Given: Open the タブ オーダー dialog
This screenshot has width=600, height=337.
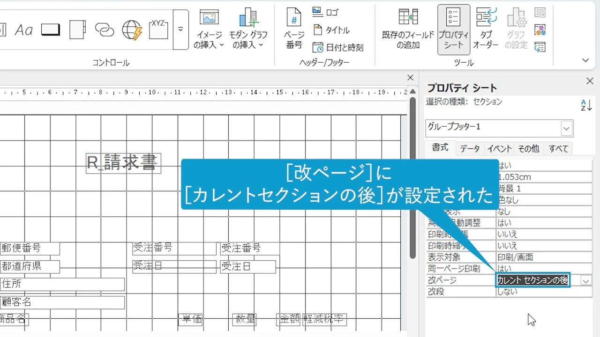Looking at the screenshot, I should tap(486, 29).
